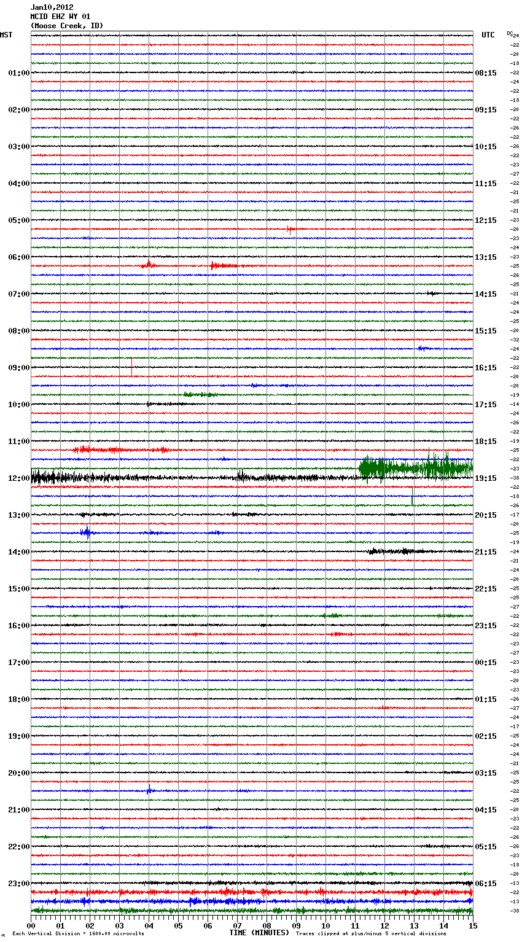The image size is (522, 942).
Task: Select the 03:00 MST time label
Action: (18, 147)
